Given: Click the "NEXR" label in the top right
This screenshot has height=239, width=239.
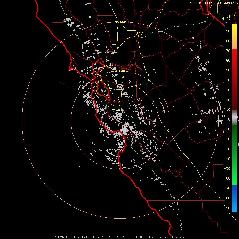Looking at the screenshot, I should (x=233, y=16).
